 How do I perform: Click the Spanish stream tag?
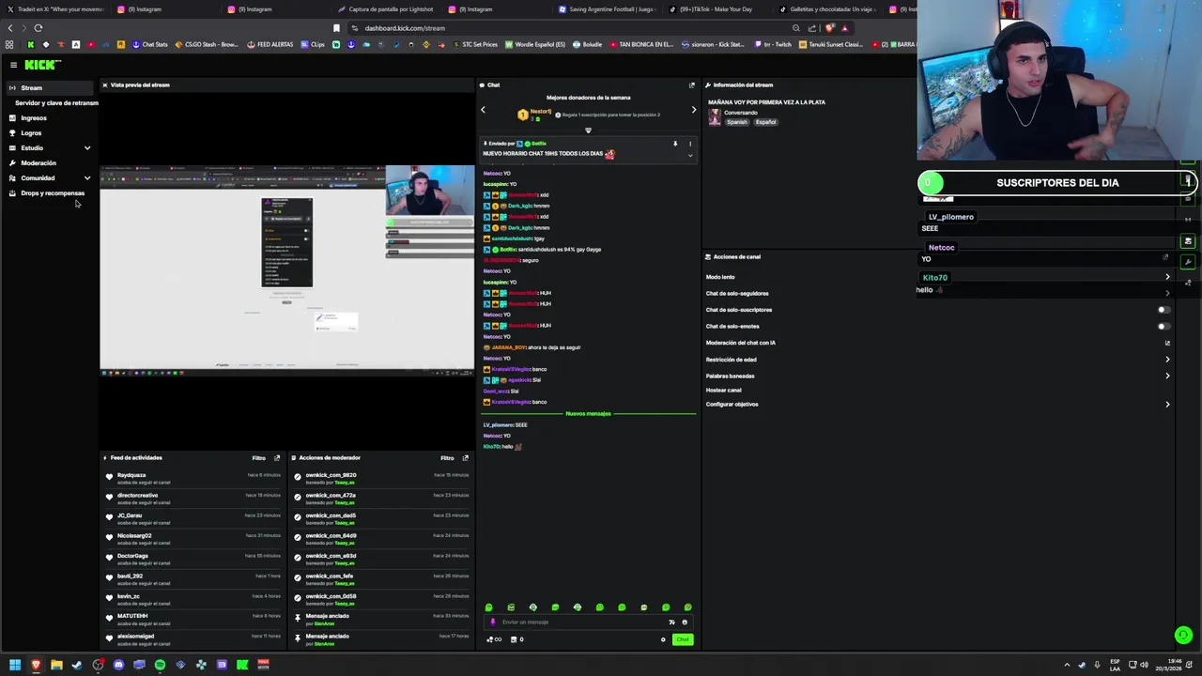coord(737,122)
